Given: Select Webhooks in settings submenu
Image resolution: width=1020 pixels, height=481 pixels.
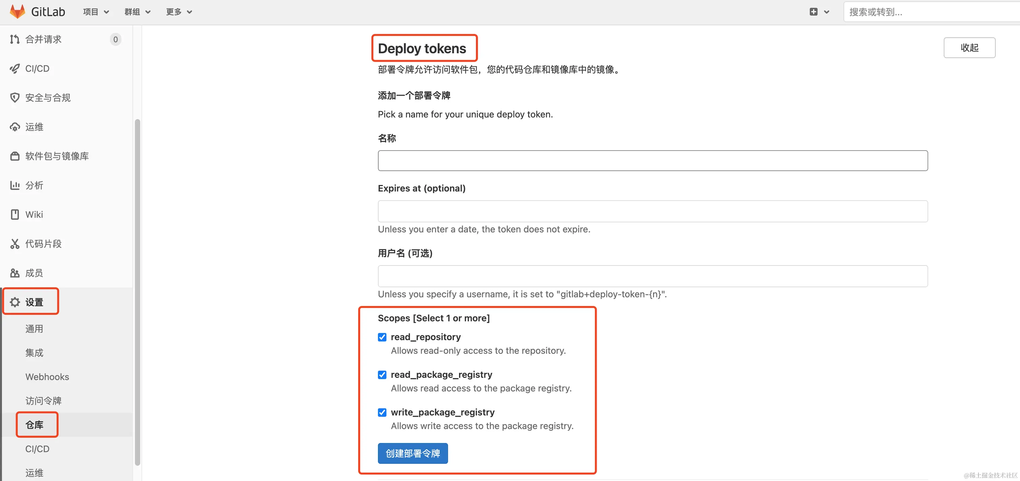Looking at the screenshot, I should [x=47, y=377].
